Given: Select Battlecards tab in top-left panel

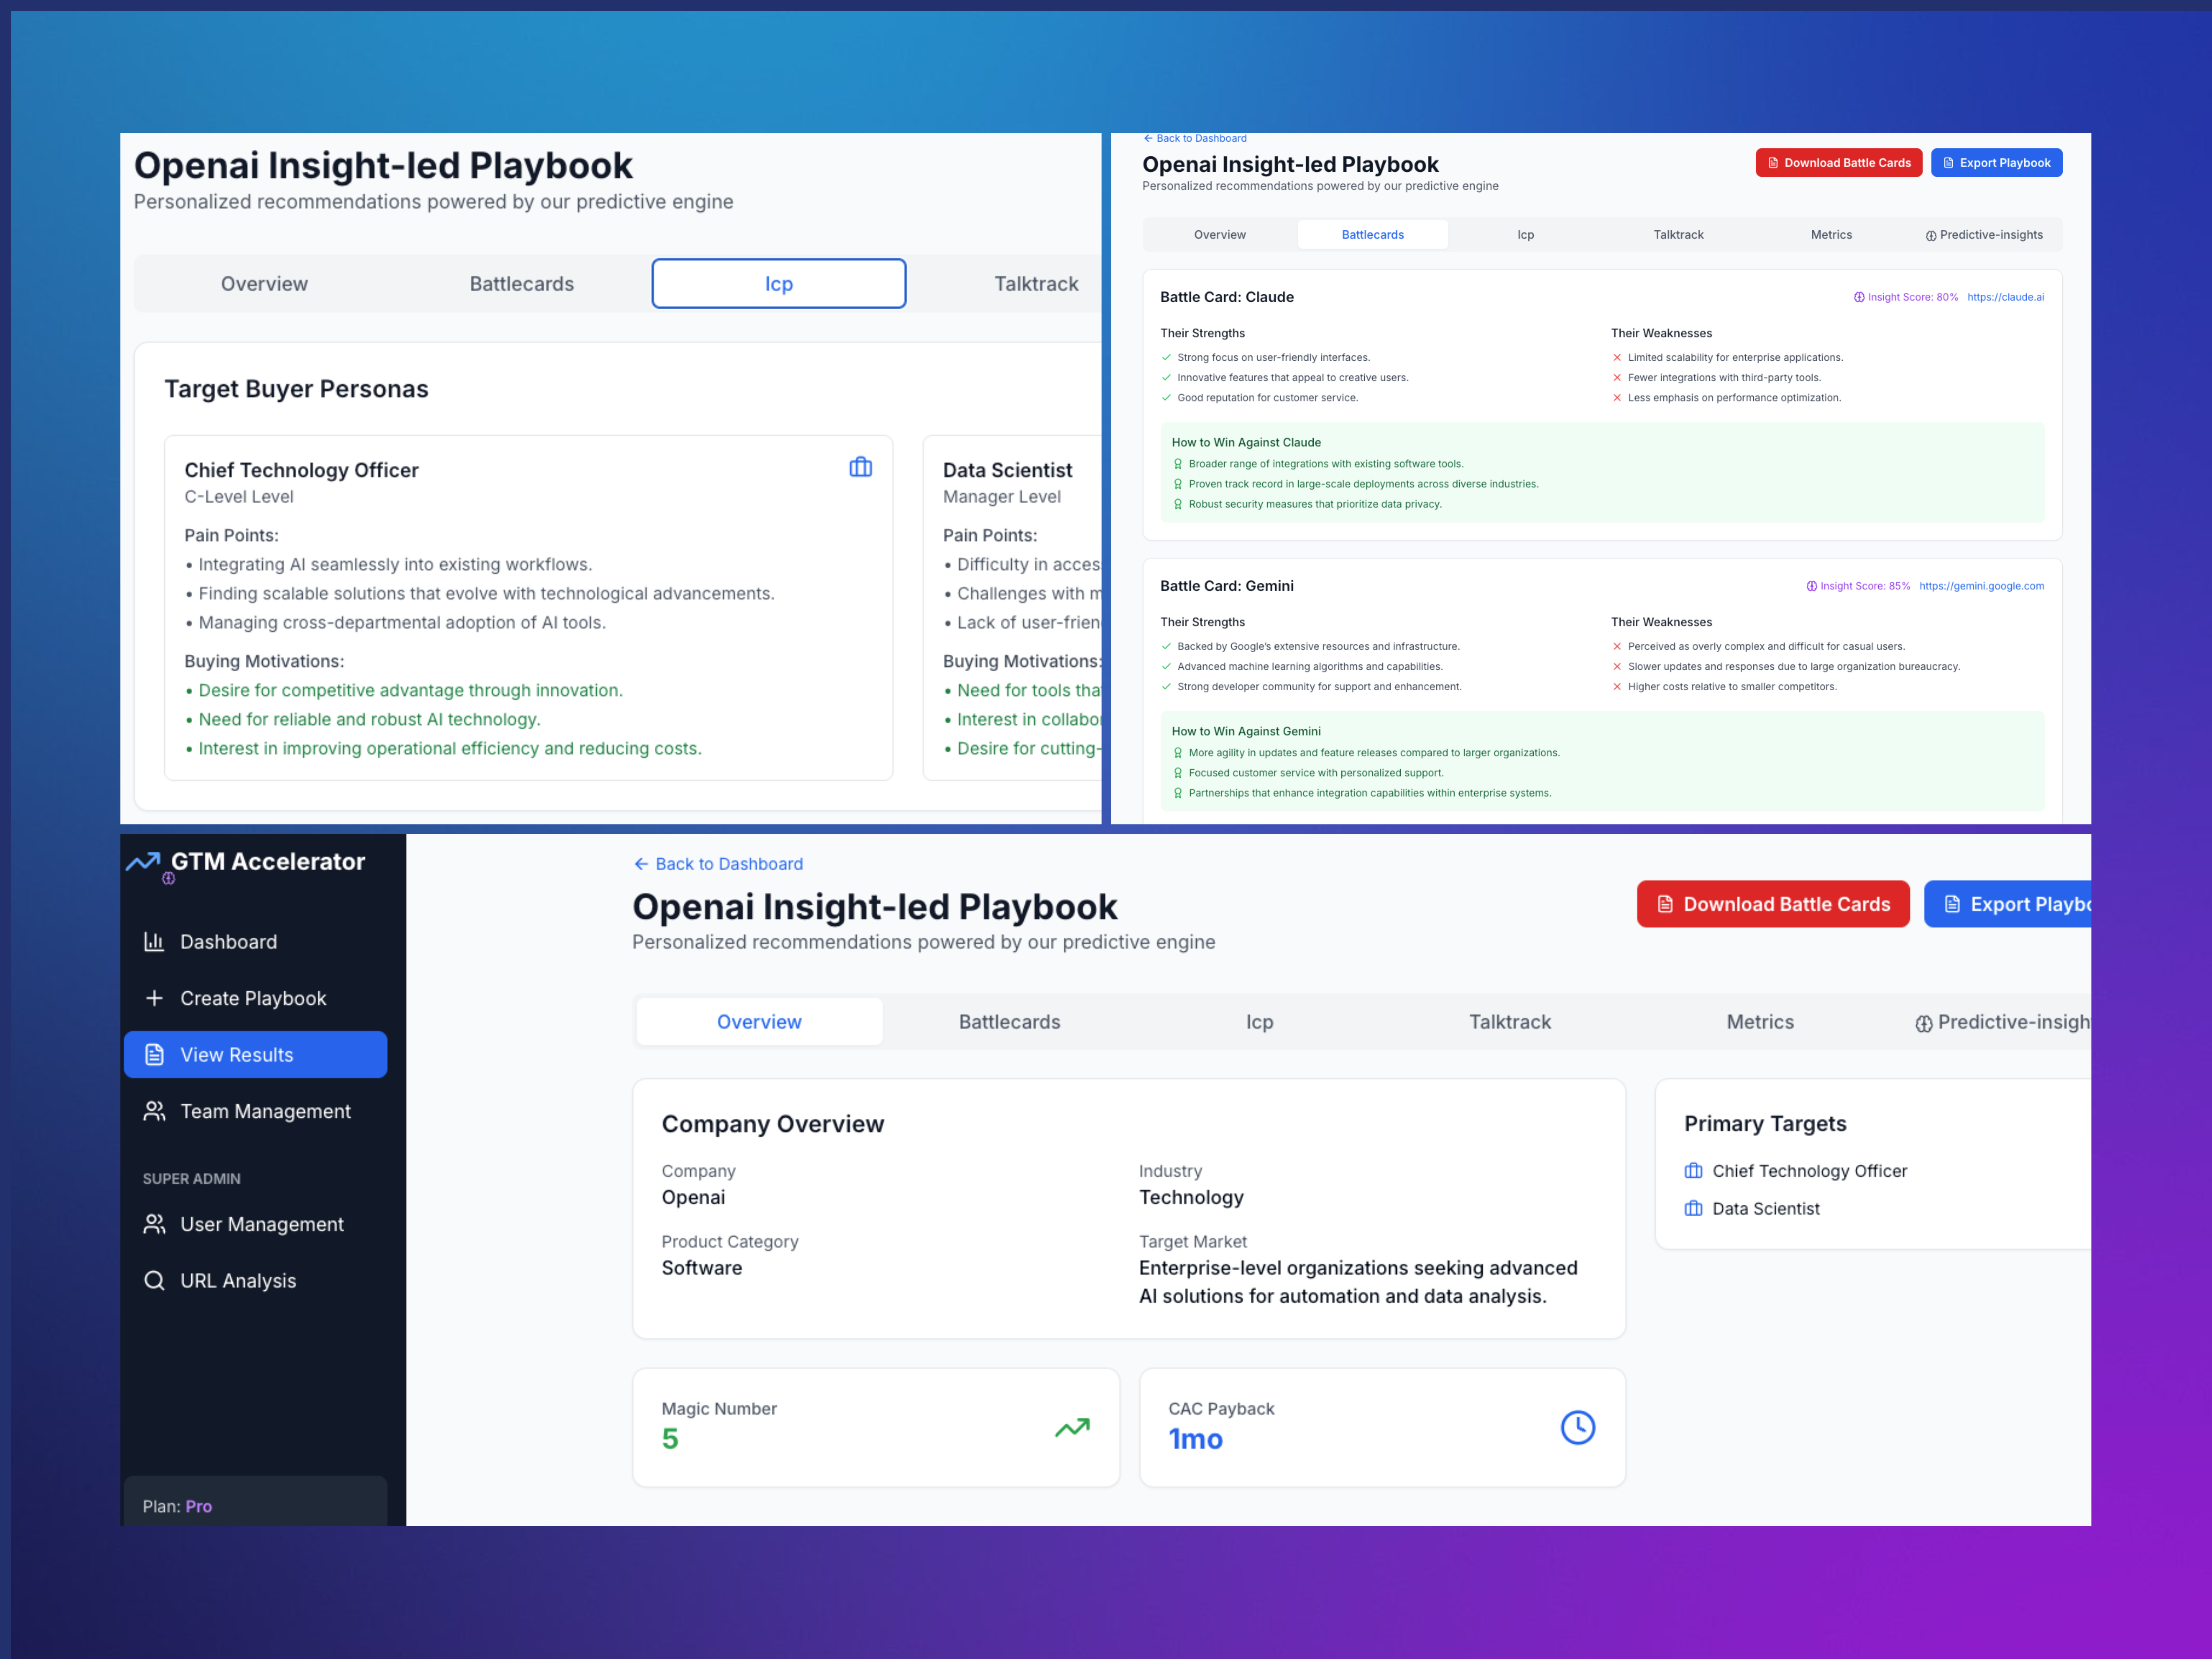Looking at the screenshot, I should tap(522, 284).
